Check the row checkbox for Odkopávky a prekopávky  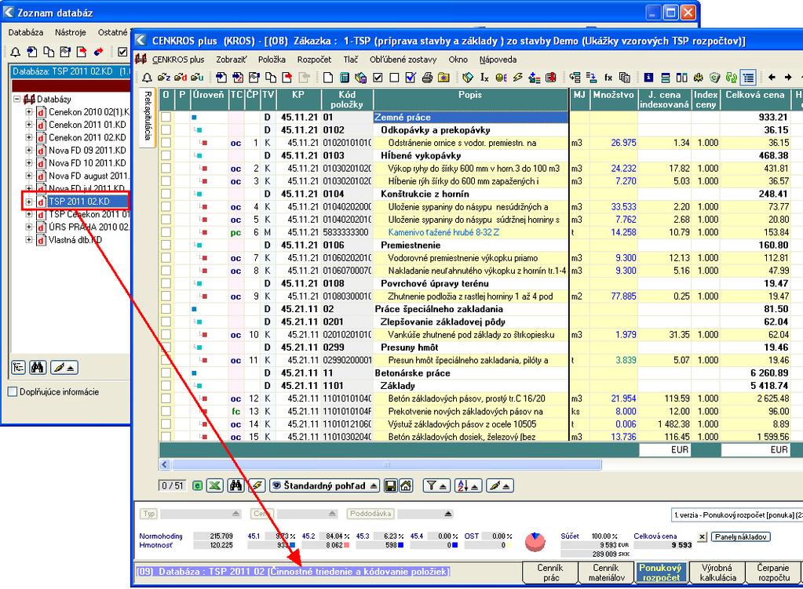166,130
